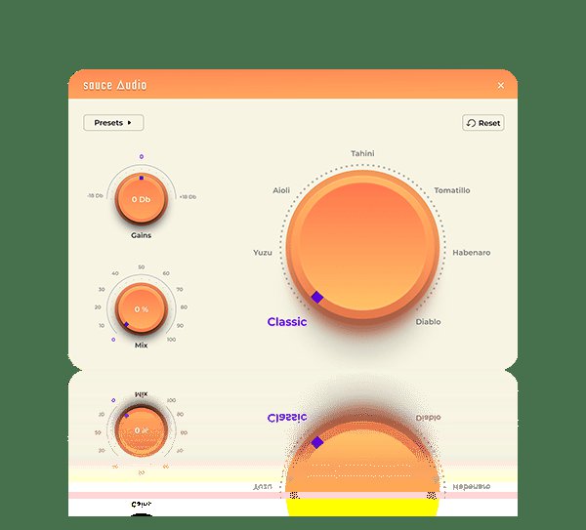Viewport: 586px width, 530px height.
Task: Click the Reset button
Action: 483,123
